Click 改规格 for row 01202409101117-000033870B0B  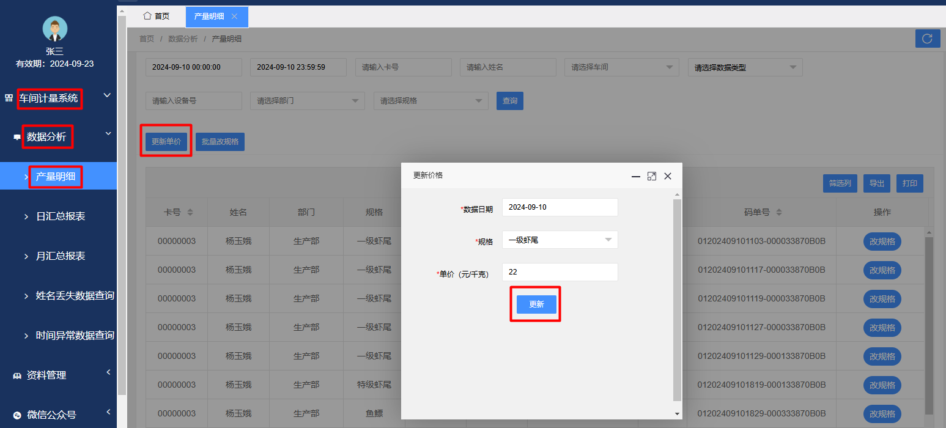(x=882, y=270)
